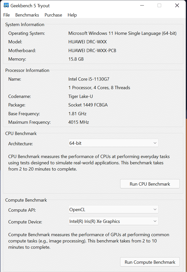187x272 pixels.
Task: Open the Compute Device dropdown list
Action: pos(113,221)
